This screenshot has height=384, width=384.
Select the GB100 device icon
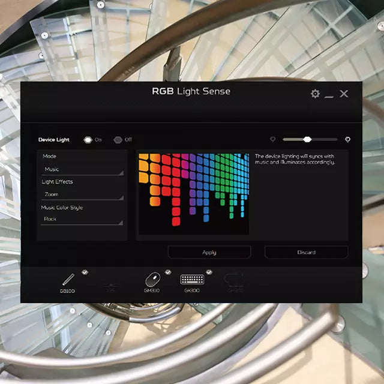point(68,280)
